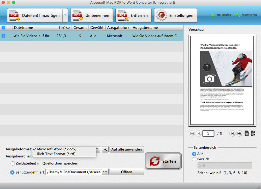The image size is (261, 189).
Task: Click the 'Alle' page-range cell
Action: click(93, 36)
